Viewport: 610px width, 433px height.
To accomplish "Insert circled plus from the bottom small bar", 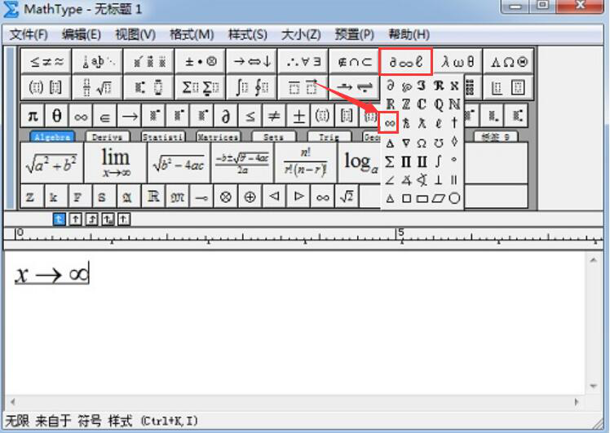I will pyautogui.click(x=250, y=197).
